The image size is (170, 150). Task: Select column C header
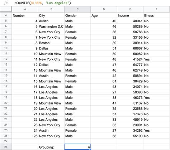(77, 9)
